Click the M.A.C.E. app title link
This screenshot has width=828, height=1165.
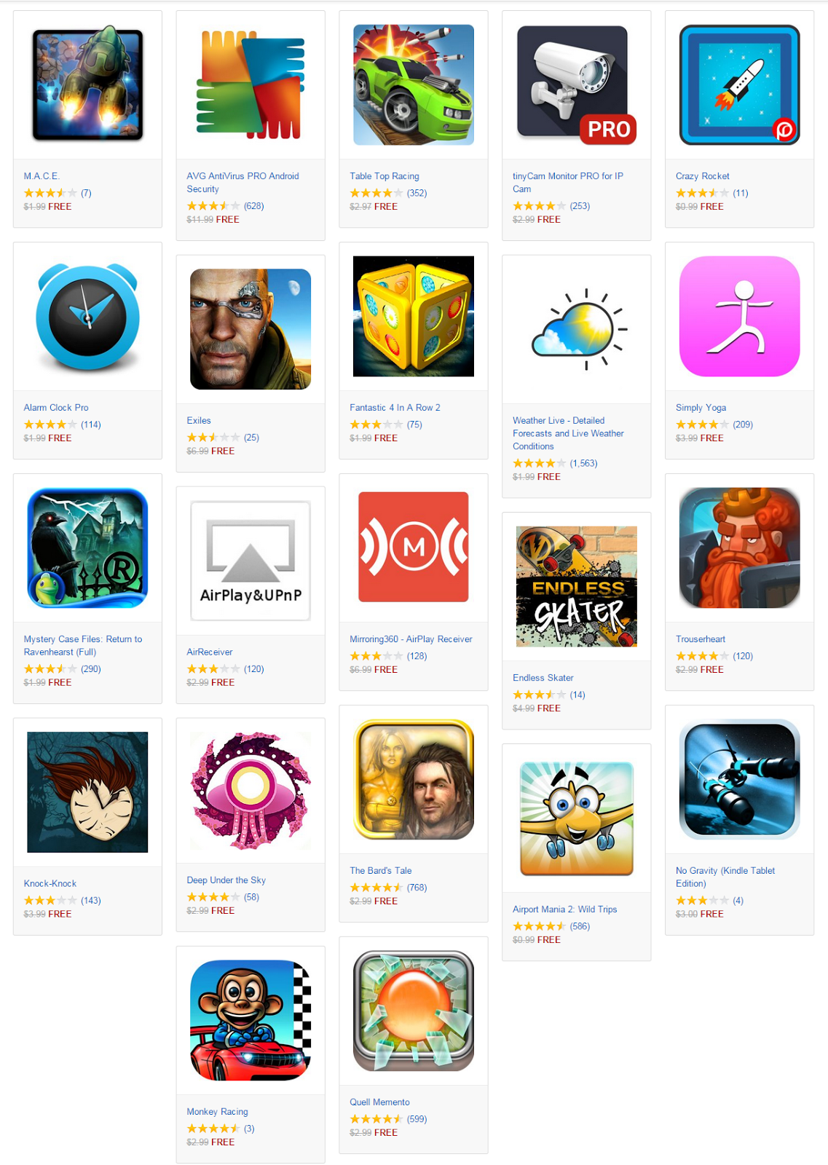pos(42,176)
